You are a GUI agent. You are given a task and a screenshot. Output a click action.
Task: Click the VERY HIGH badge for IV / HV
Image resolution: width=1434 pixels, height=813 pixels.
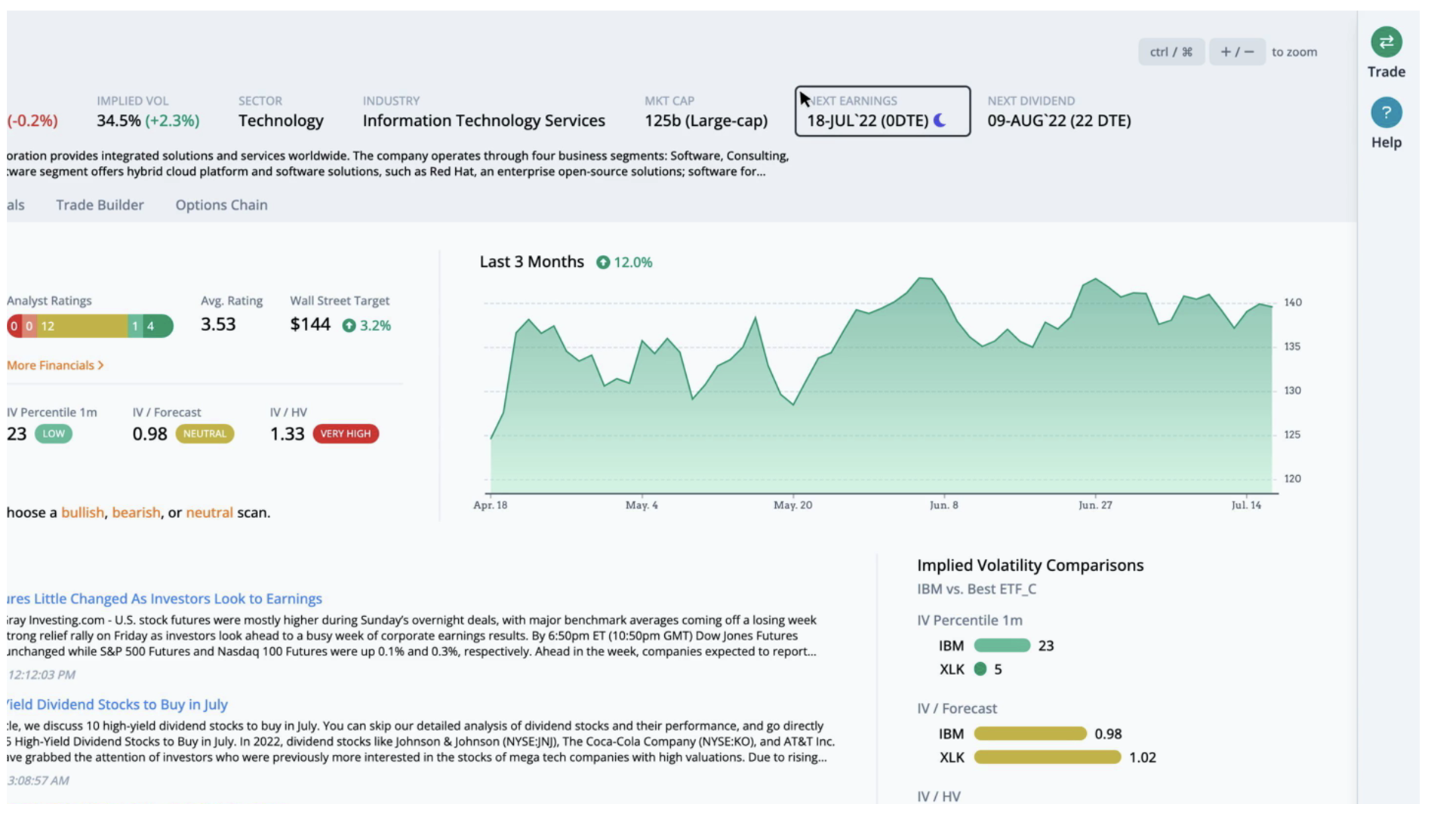click(346, 434)
